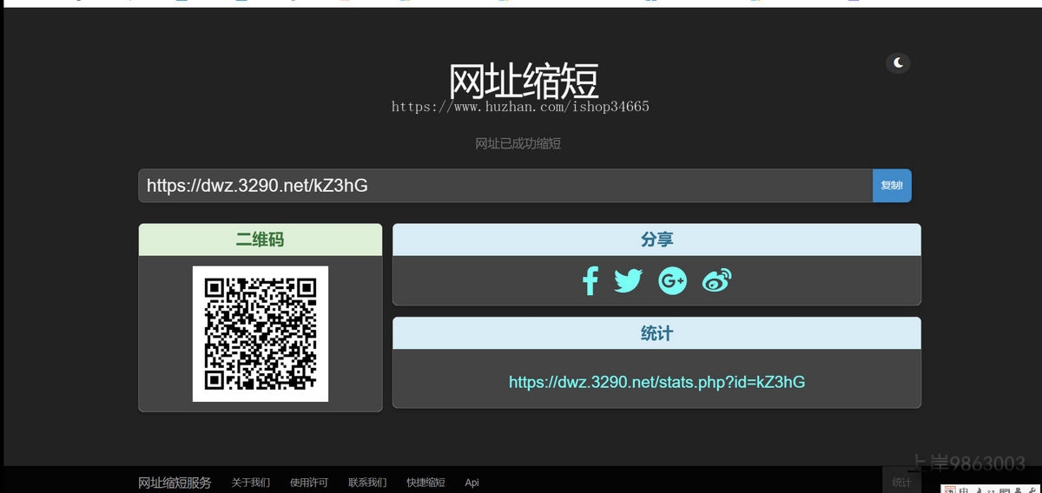This screenshot has height=493, width=1042.
Task: Click the QR code image
Action: point(260,334)
